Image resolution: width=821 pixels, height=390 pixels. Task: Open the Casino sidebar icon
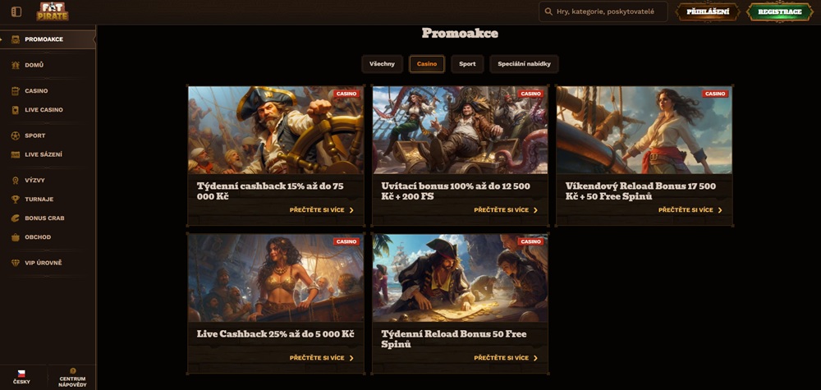point(16,91)
